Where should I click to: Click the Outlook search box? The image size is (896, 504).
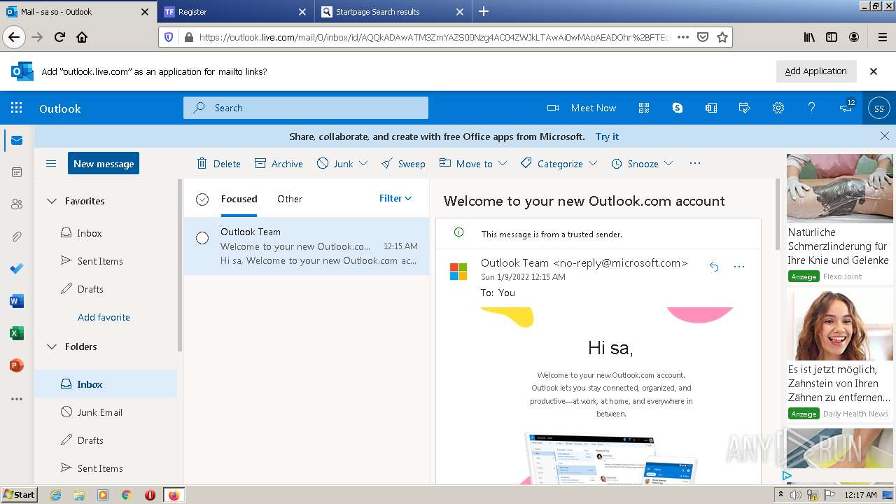[x=306, y=108]
